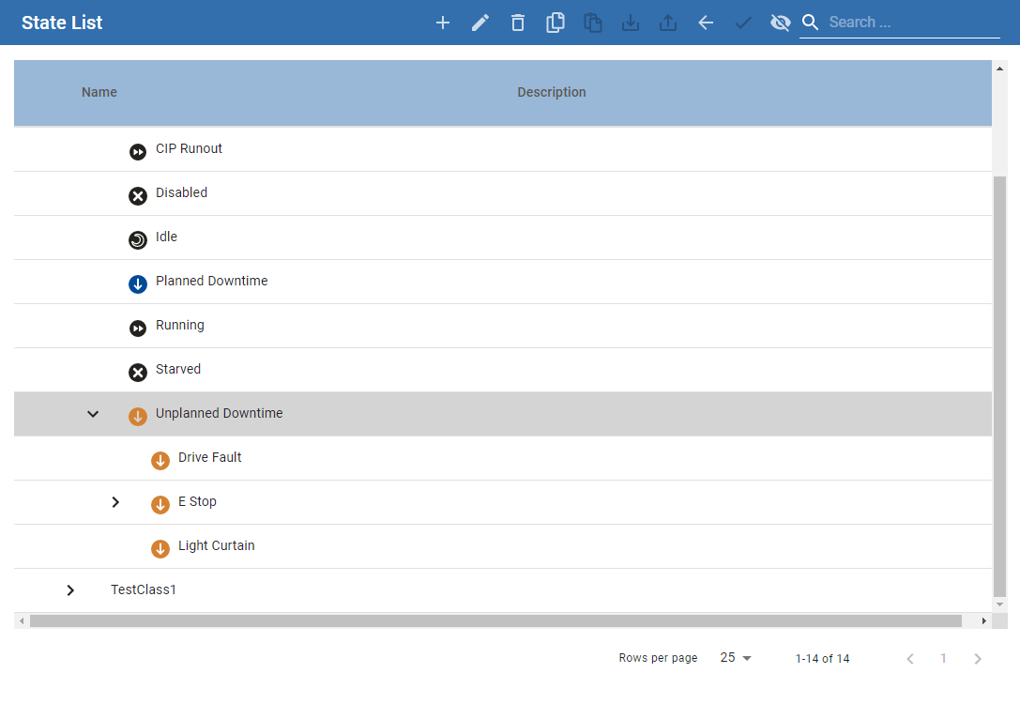Collapse the Unplanned Downtime row
The height and width of the screenshot is (704, 1020).
coord(93,414)
